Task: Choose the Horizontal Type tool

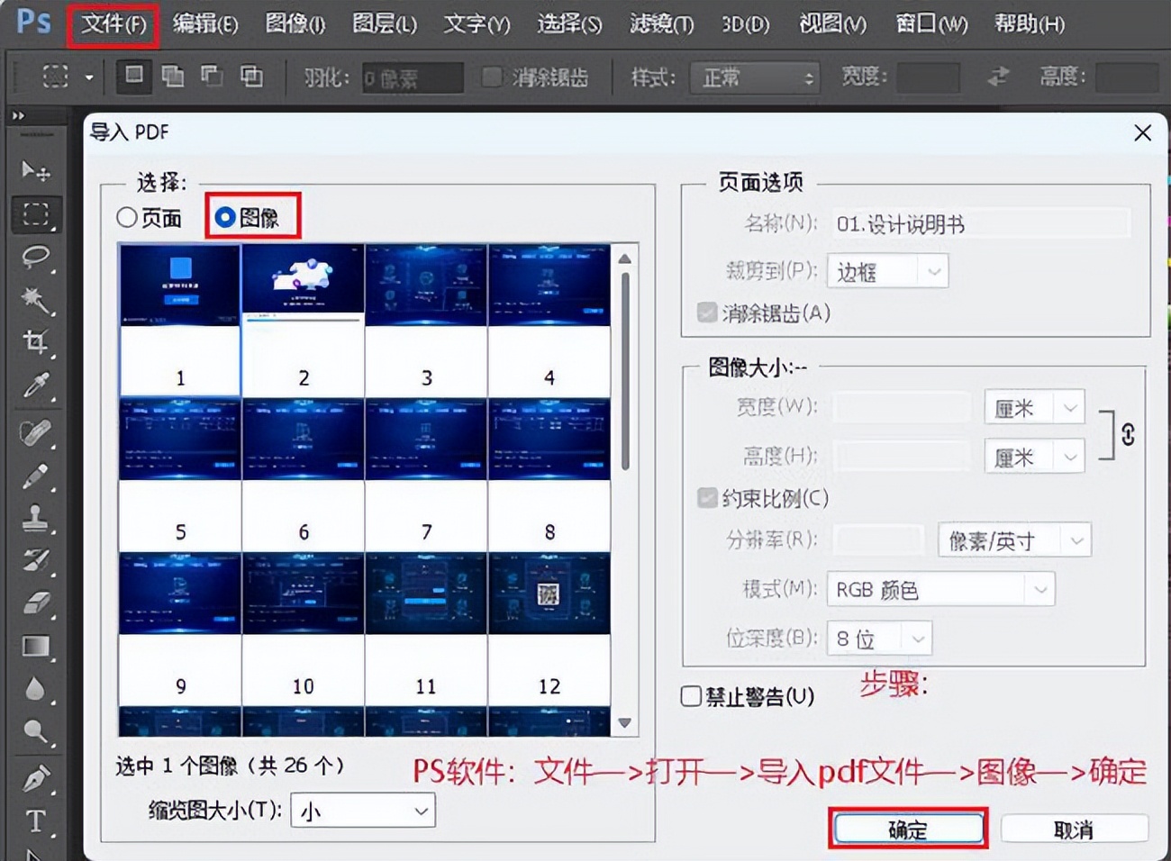Action: coord(36,821)
